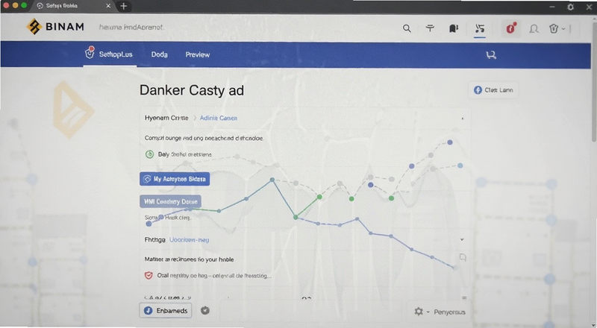Open the Adinie Canen breadcrumb link
The height and width of the screenshot is (328, 597).
218,118
